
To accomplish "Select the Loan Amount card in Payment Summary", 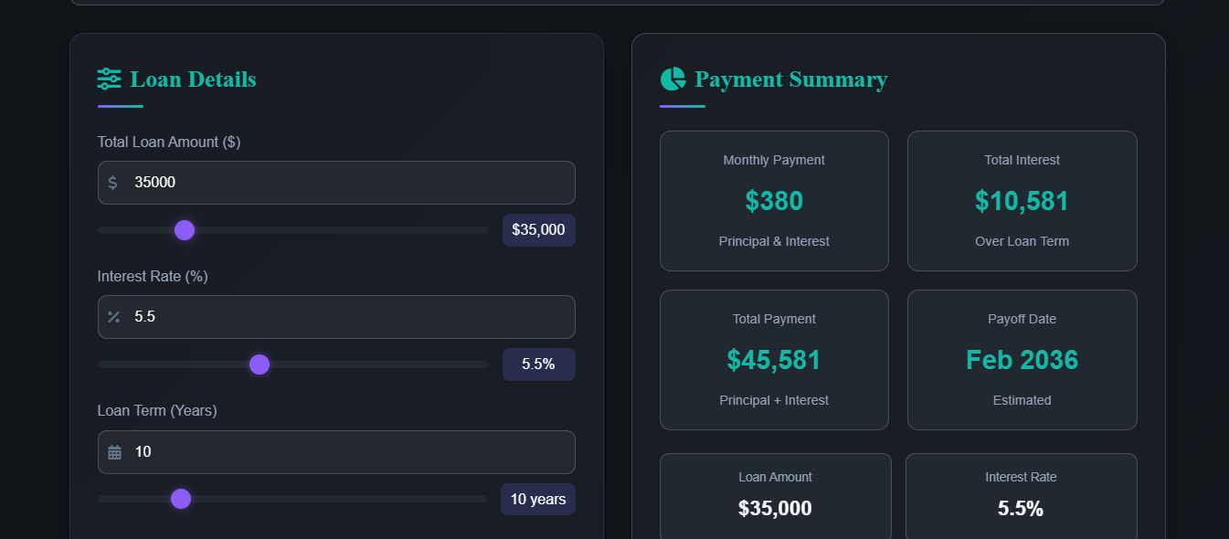I will point(774,498).
